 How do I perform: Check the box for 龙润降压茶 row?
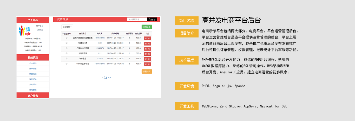[x=67, y=53]
